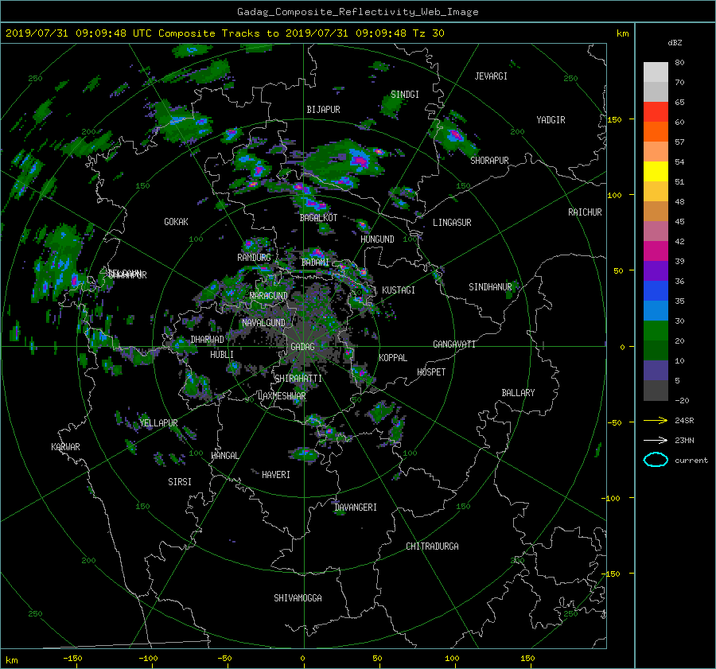Click the yellow 24SR arrow legend icon
The width and height of the screenshot is (716, 669).
(x=656, y=420)
